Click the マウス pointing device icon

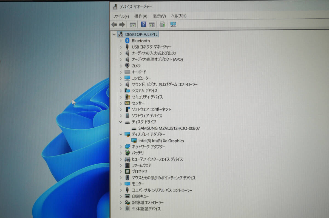click(x=127, y=178)
